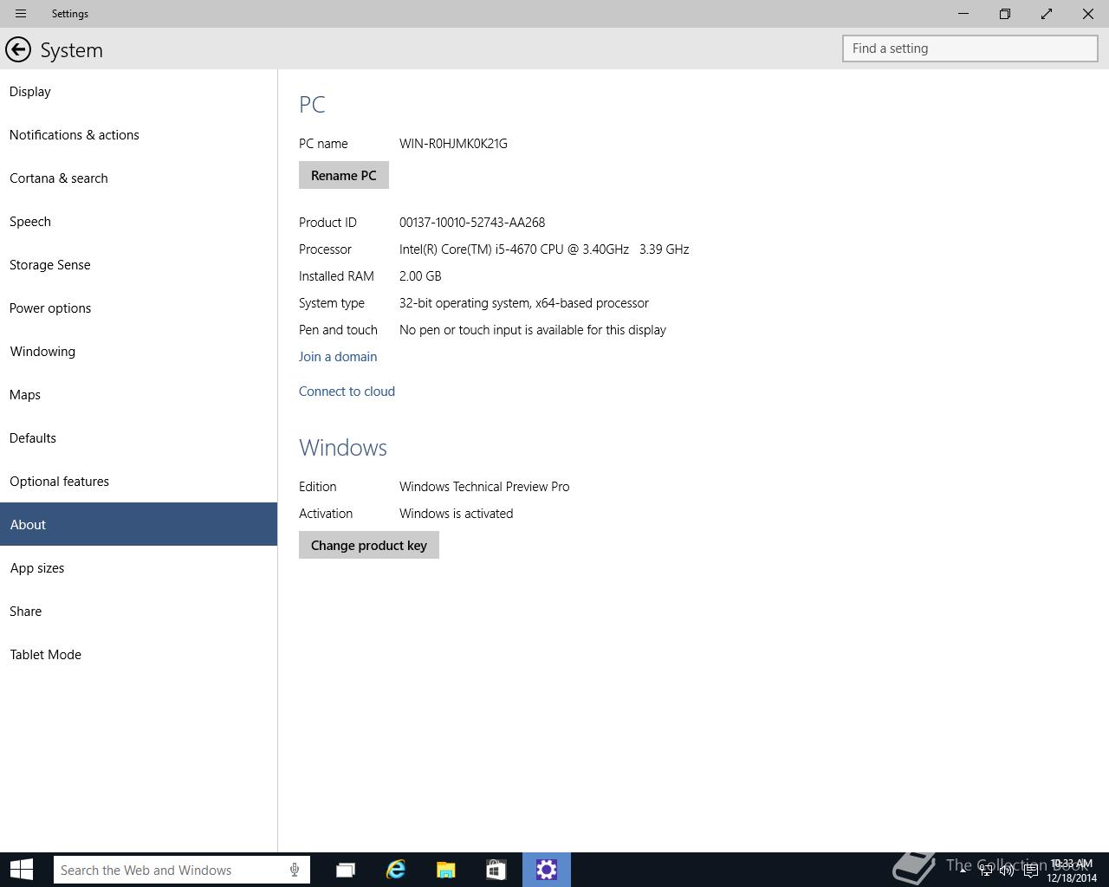Image resolution: width=1109 pixels, height=887 pixels.
Task: Open the hamburger menu in Settings
Action: (21, 14)
